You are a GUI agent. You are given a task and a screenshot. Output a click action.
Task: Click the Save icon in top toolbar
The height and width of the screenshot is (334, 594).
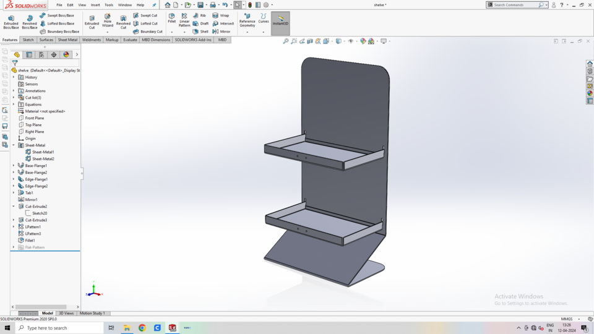200,5
